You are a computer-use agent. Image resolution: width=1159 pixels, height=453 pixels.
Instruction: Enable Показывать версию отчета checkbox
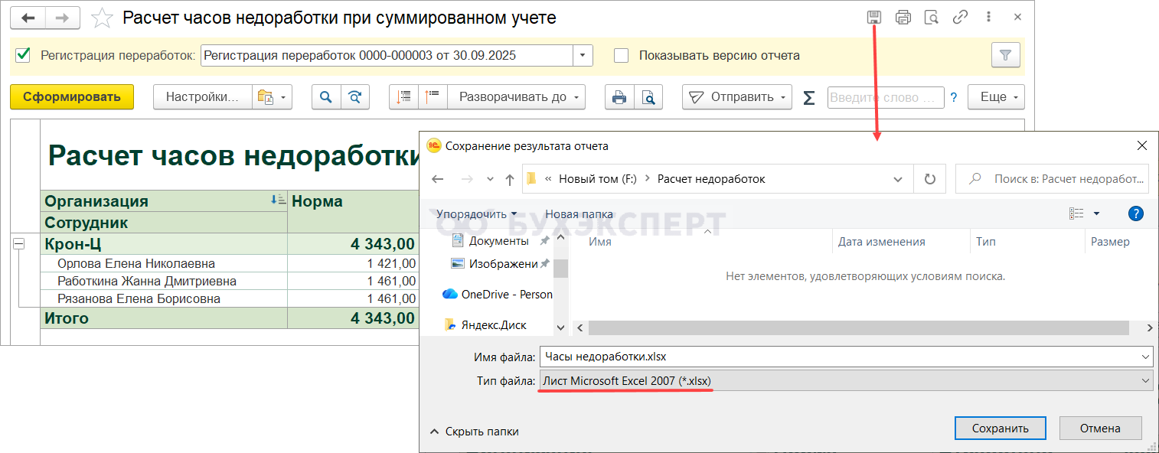click(622, 55)
